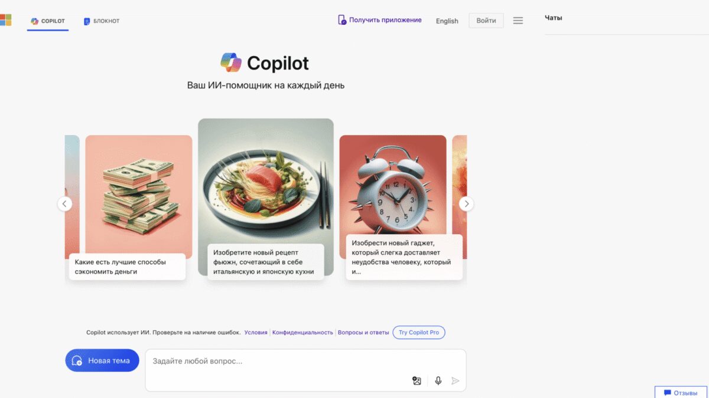This screenshot has height=398, width=709.
Task: Show next carousel suggestions arrow
Action: tap(466, 204)
